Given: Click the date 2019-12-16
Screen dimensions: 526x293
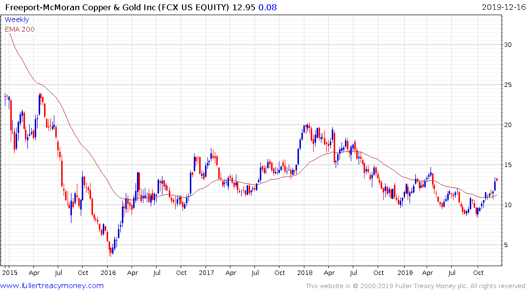Looking at the screenshot, I should click(503, 7).
